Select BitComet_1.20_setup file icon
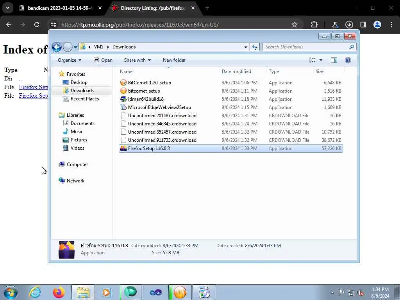Viewport: 400px width, 300px height. pyautogui.click(x=123, y=83)
